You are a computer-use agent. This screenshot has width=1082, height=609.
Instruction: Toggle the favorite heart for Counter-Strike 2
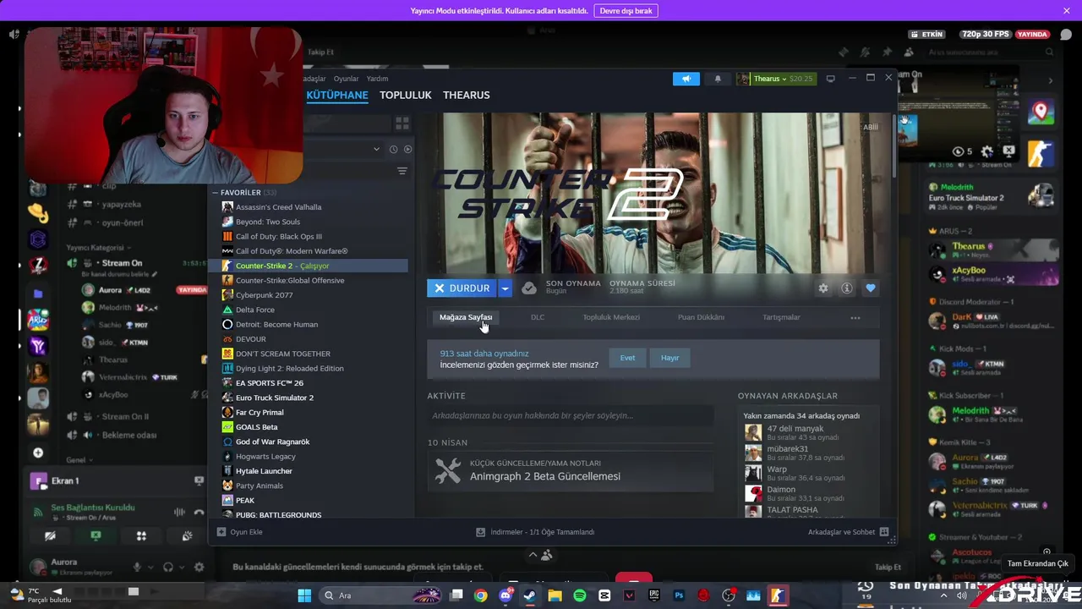(871, 288)
